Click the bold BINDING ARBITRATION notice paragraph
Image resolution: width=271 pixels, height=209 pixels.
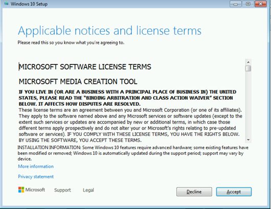point(127,98)
